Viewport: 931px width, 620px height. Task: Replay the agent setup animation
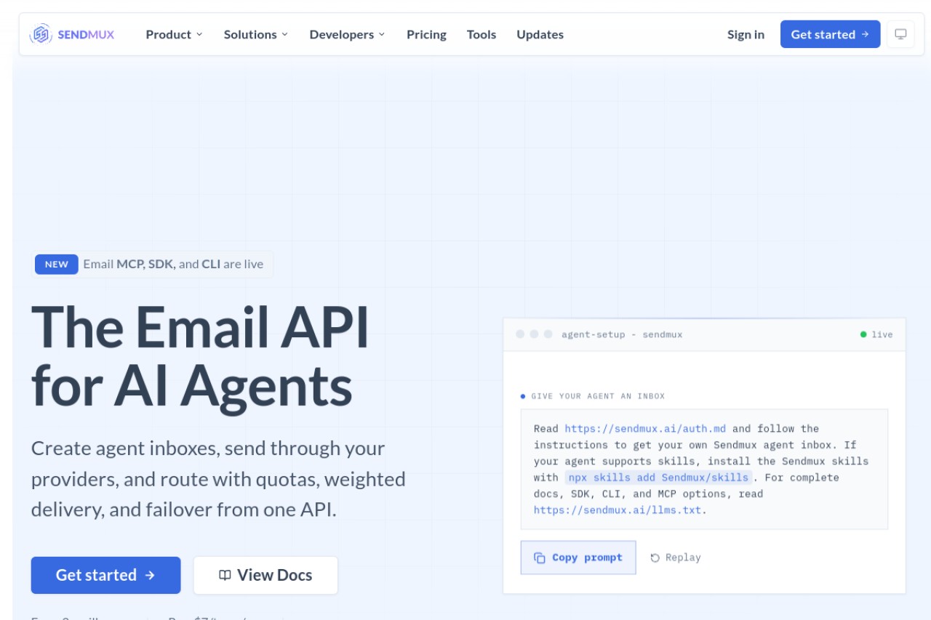tap(676, 557)
